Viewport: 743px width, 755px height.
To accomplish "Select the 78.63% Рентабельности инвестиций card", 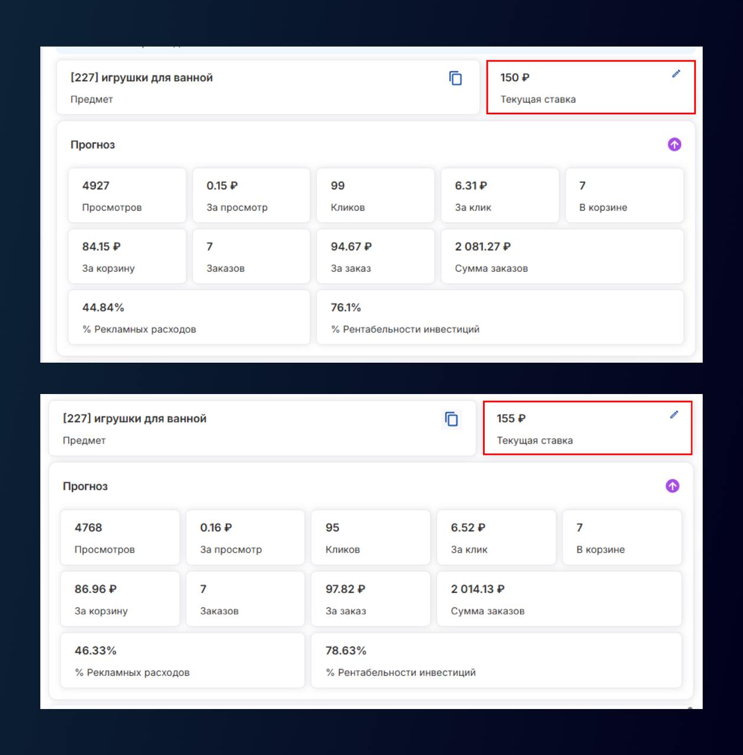I will coord(496,661).
